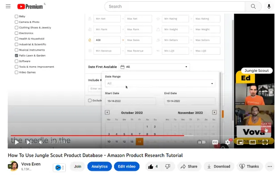Uncheck Patio Lawn & Garden category
The image size is (279, 175).
(x=17, y=56)
